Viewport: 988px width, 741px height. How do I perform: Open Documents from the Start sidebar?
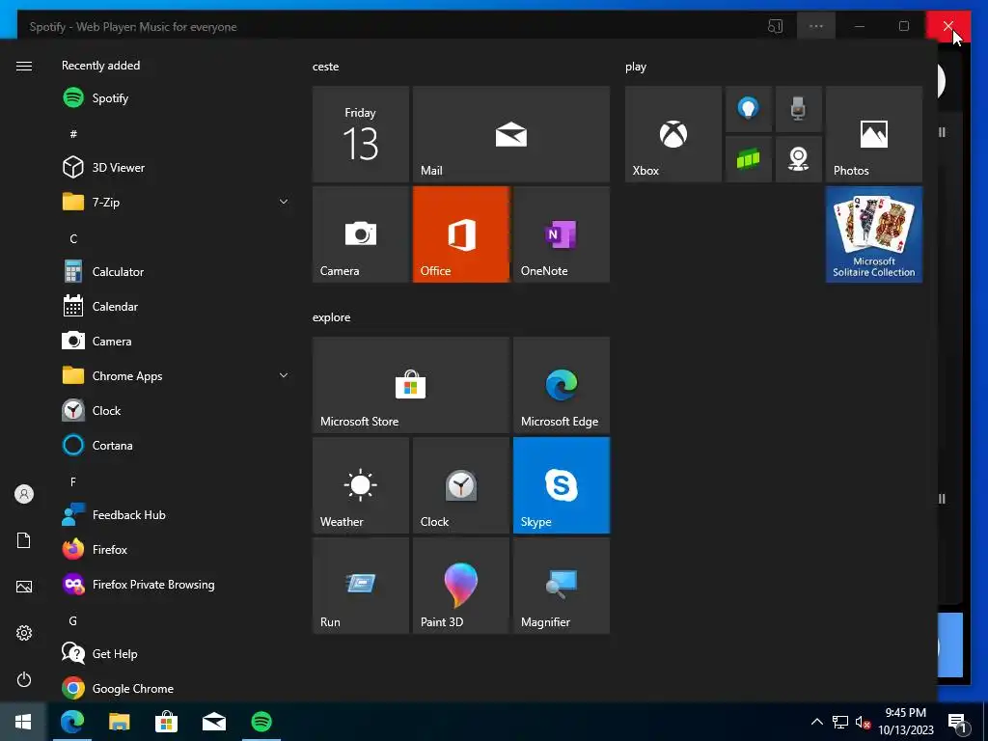click(24, 540)
